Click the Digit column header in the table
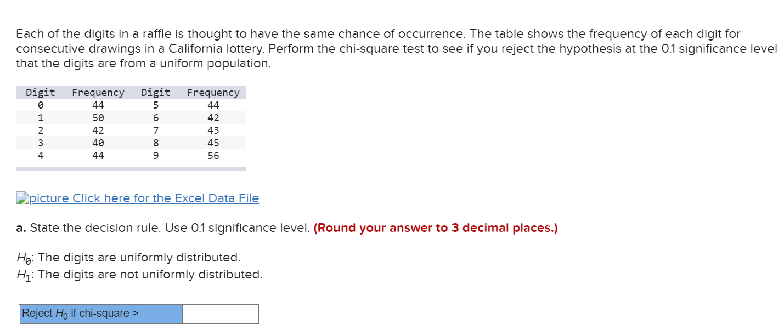The image size is (784, 330). pyautogui.click(x=39, y=92)
